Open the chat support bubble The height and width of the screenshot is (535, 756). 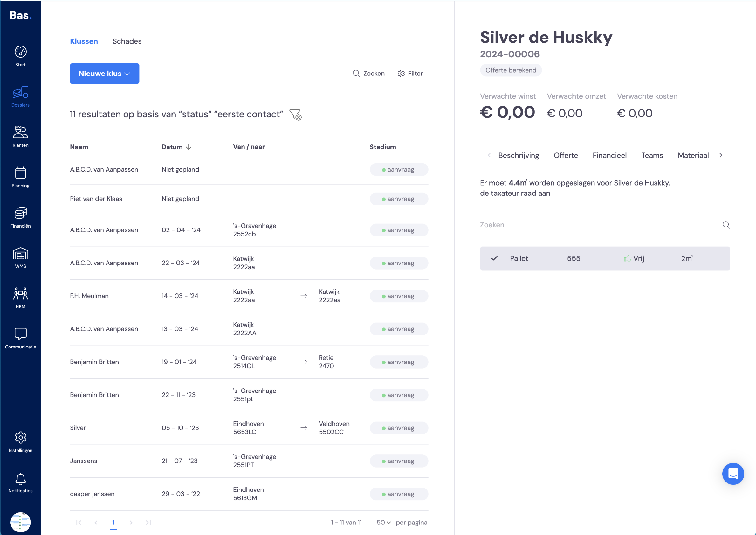[733, 474]
